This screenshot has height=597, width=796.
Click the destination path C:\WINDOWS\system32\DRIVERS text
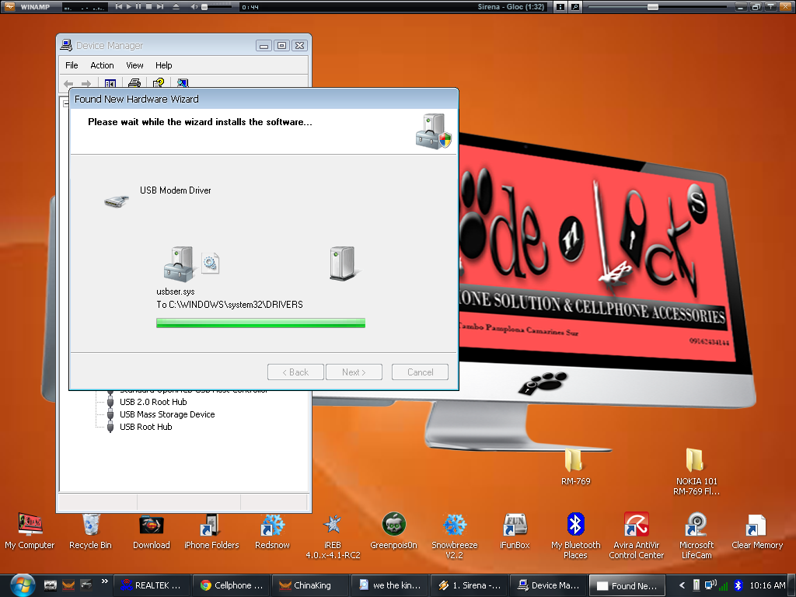[236, 305]
